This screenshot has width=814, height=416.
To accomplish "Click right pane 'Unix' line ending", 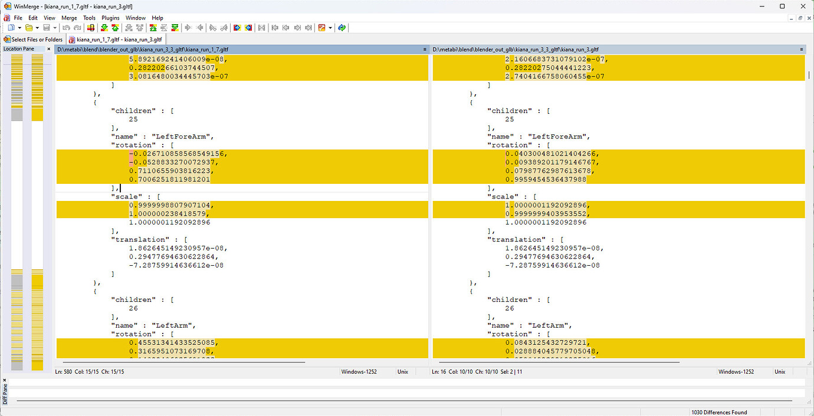I will pyautogui.click(x=780, y=372).
